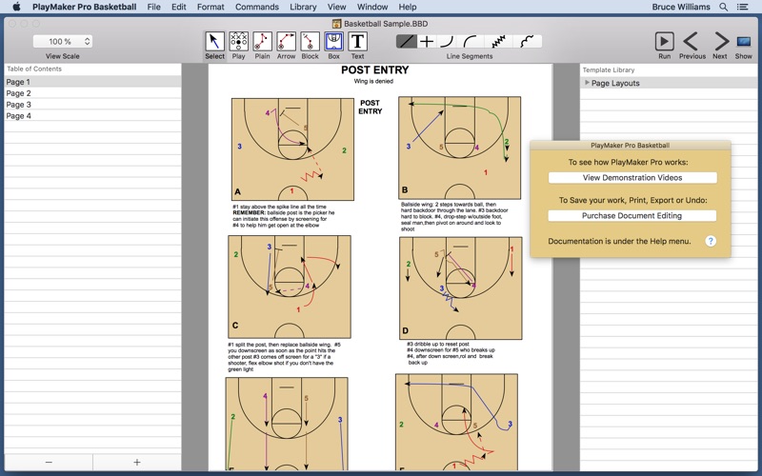Select Page 2 in Table of Contents
Image resolution: width=762 pixels, height=476 pixels.
tap(92, 92)
